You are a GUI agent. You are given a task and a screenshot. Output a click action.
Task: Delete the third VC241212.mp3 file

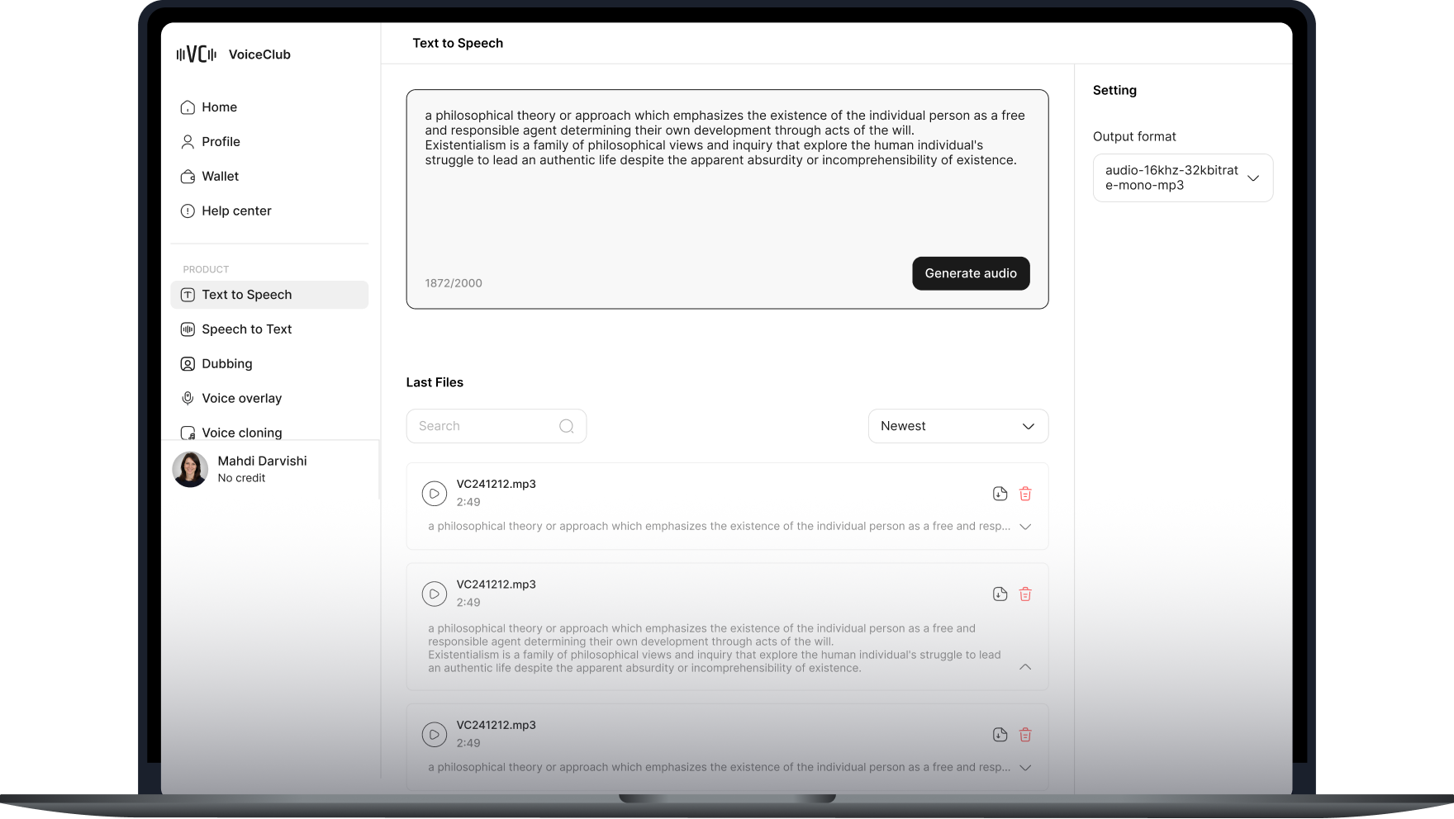[x=1025, y=735]
